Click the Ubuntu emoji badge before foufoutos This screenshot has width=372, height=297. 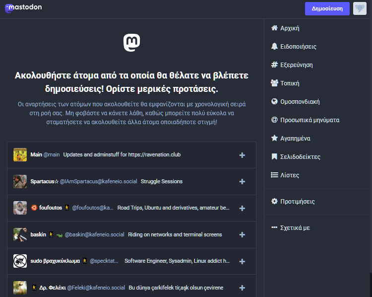[34, 208]
